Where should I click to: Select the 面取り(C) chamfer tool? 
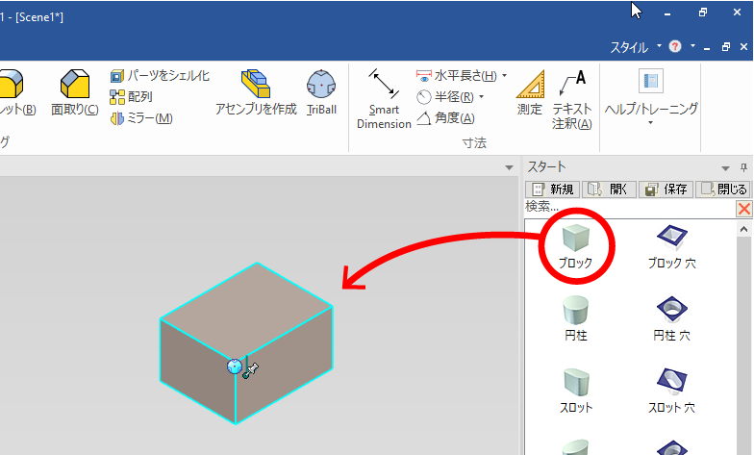point(75,92)
